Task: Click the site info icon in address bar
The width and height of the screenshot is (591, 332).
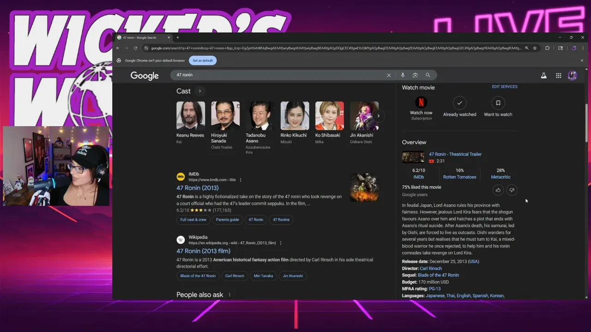Action: [146, 48]
